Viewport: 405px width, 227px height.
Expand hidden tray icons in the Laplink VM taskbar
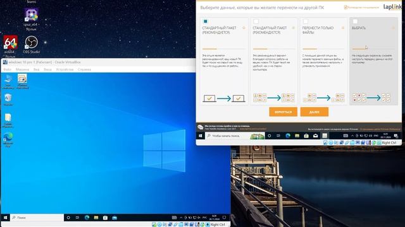(352, 136)
